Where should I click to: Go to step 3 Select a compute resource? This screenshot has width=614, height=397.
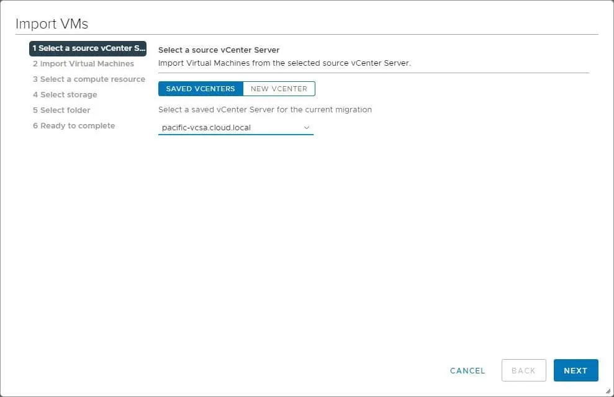tap(89, 79)
